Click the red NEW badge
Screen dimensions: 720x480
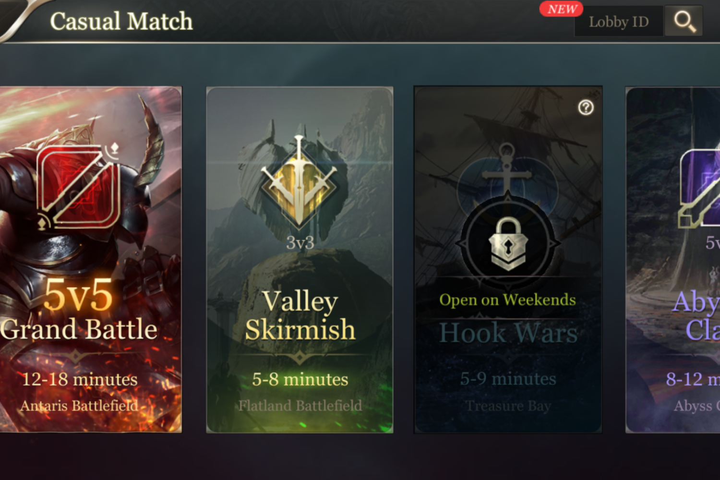[x=561, y=9]
